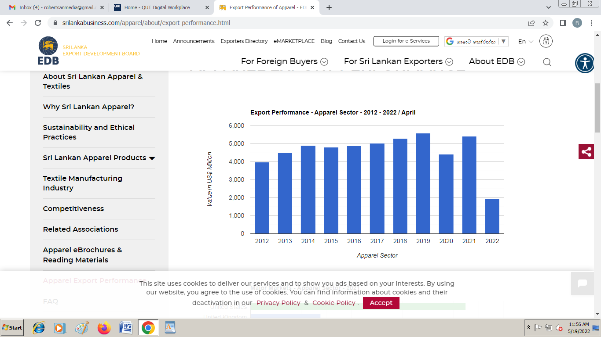Viewport: 601px width, 337px height.
Task: Click the padlock login icon beside En
Action: coord(546,41)
